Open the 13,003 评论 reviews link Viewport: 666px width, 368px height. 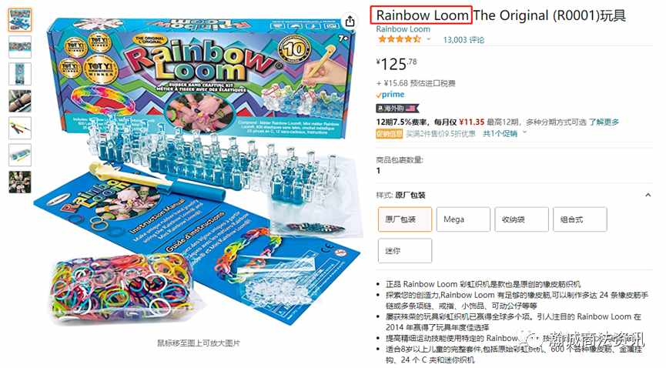pos(464,40)
